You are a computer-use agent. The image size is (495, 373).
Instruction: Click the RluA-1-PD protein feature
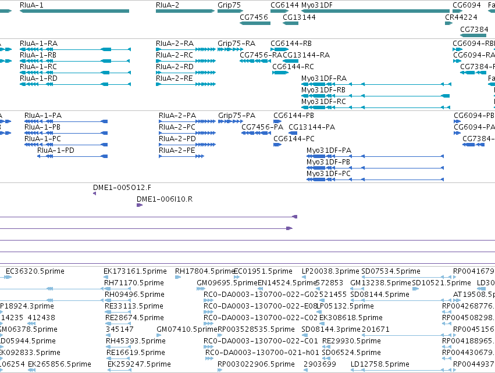pyautogui.click(x=72, y=156)
